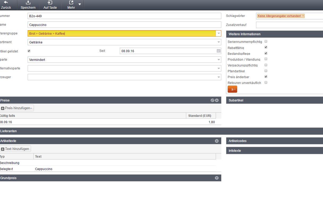Click the Auf Taste icon
The image size is (323, 204).
(x=50, y=3)
